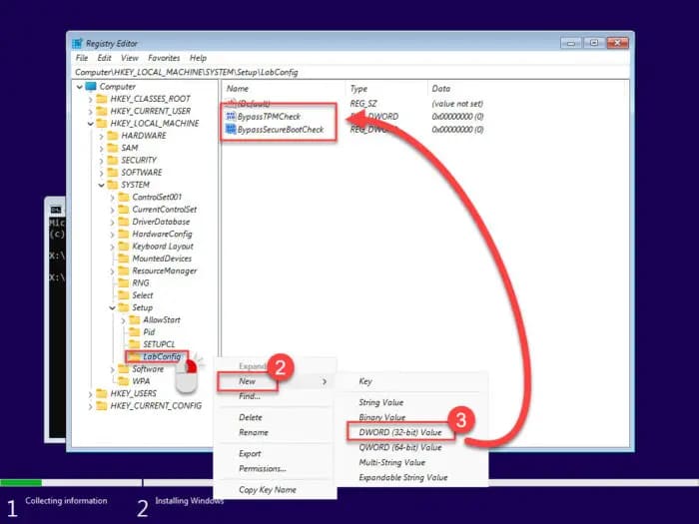The image size is (699, 524).
Task: Click Permissions... in the context menu
Action: point(262,468)
